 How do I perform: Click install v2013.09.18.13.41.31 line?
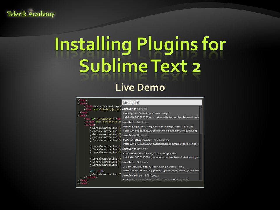coord(161,171)
